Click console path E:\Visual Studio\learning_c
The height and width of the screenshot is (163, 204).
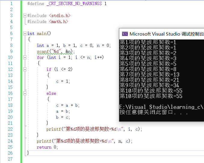click(161, 107)
